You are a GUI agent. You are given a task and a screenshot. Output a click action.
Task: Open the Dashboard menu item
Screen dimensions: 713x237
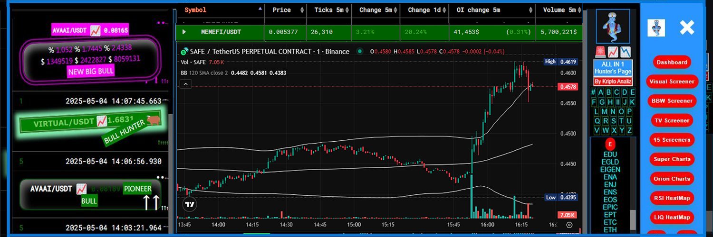pos(672,62)
